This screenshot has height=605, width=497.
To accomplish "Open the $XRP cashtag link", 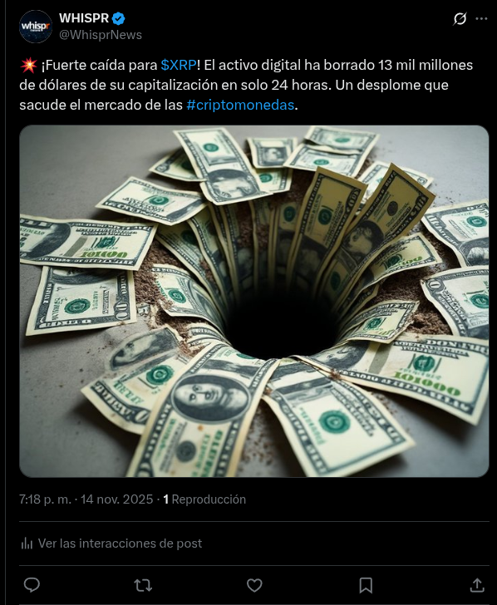I will pyautogui.click(x=179, y=65).
